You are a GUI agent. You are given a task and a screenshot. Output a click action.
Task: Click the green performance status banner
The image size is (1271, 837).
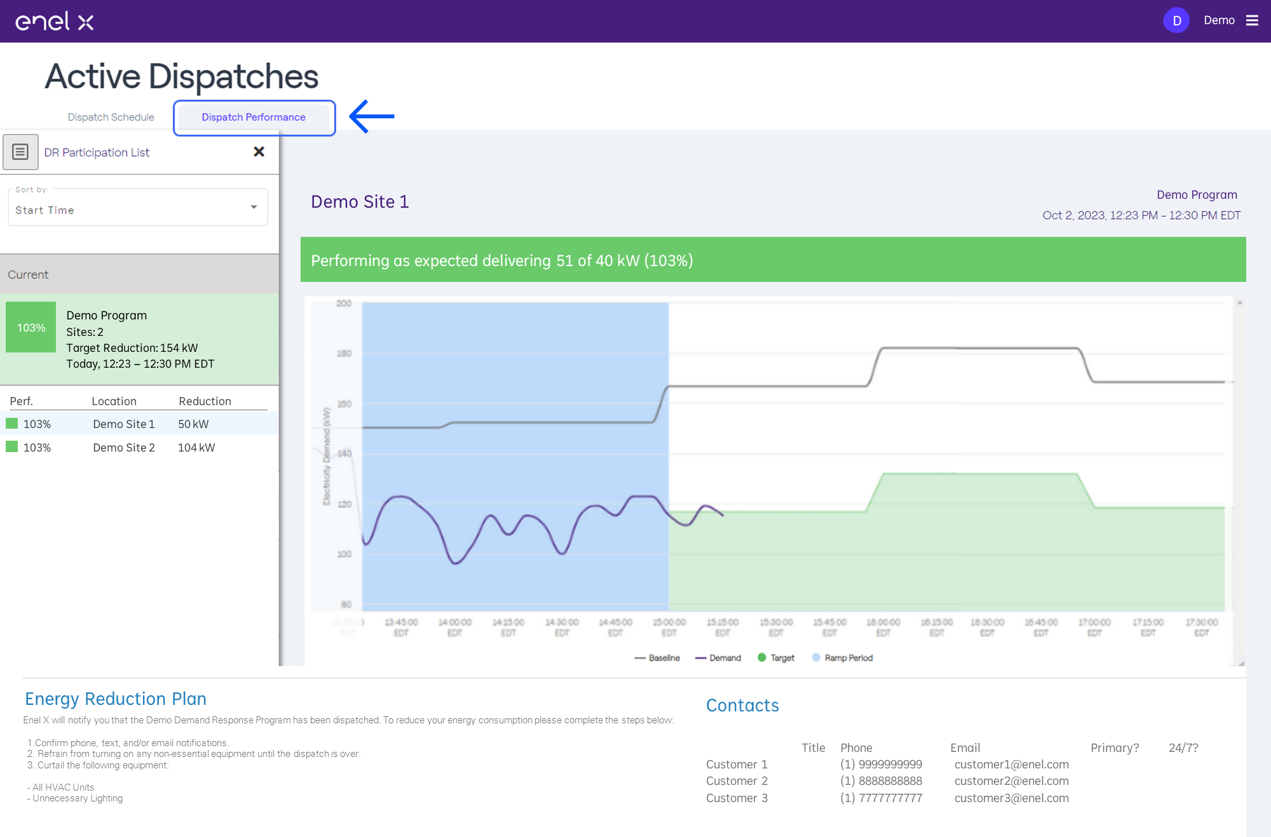[773, 260]
